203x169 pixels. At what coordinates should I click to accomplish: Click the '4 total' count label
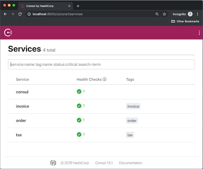pos(49,50)
